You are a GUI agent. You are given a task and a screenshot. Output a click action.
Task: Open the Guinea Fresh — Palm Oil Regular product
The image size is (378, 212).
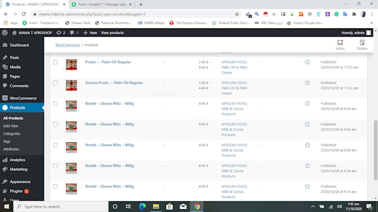(114, 83)
